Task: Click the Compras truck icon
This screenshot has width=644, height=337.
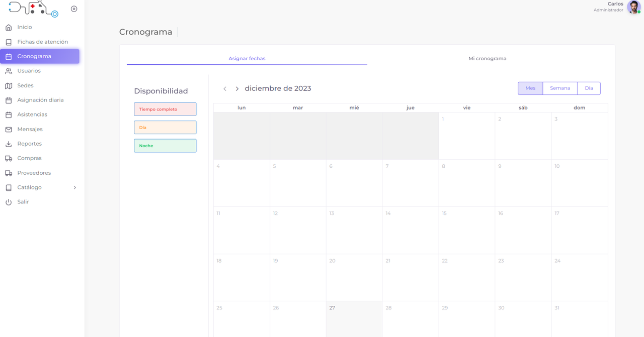Action: 9,158
